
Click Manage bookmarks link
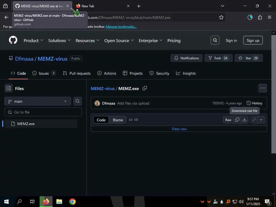(x=121, y=27)
